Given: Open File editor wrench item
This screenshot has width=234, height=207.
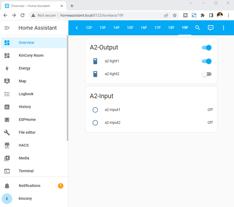Looking at the screenshot, I should click(27, 132).
